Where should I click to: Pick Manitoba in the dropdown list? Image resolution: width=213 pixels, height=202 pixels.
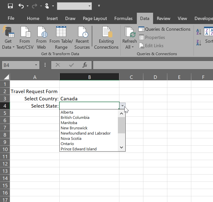(x=89, y=123)
